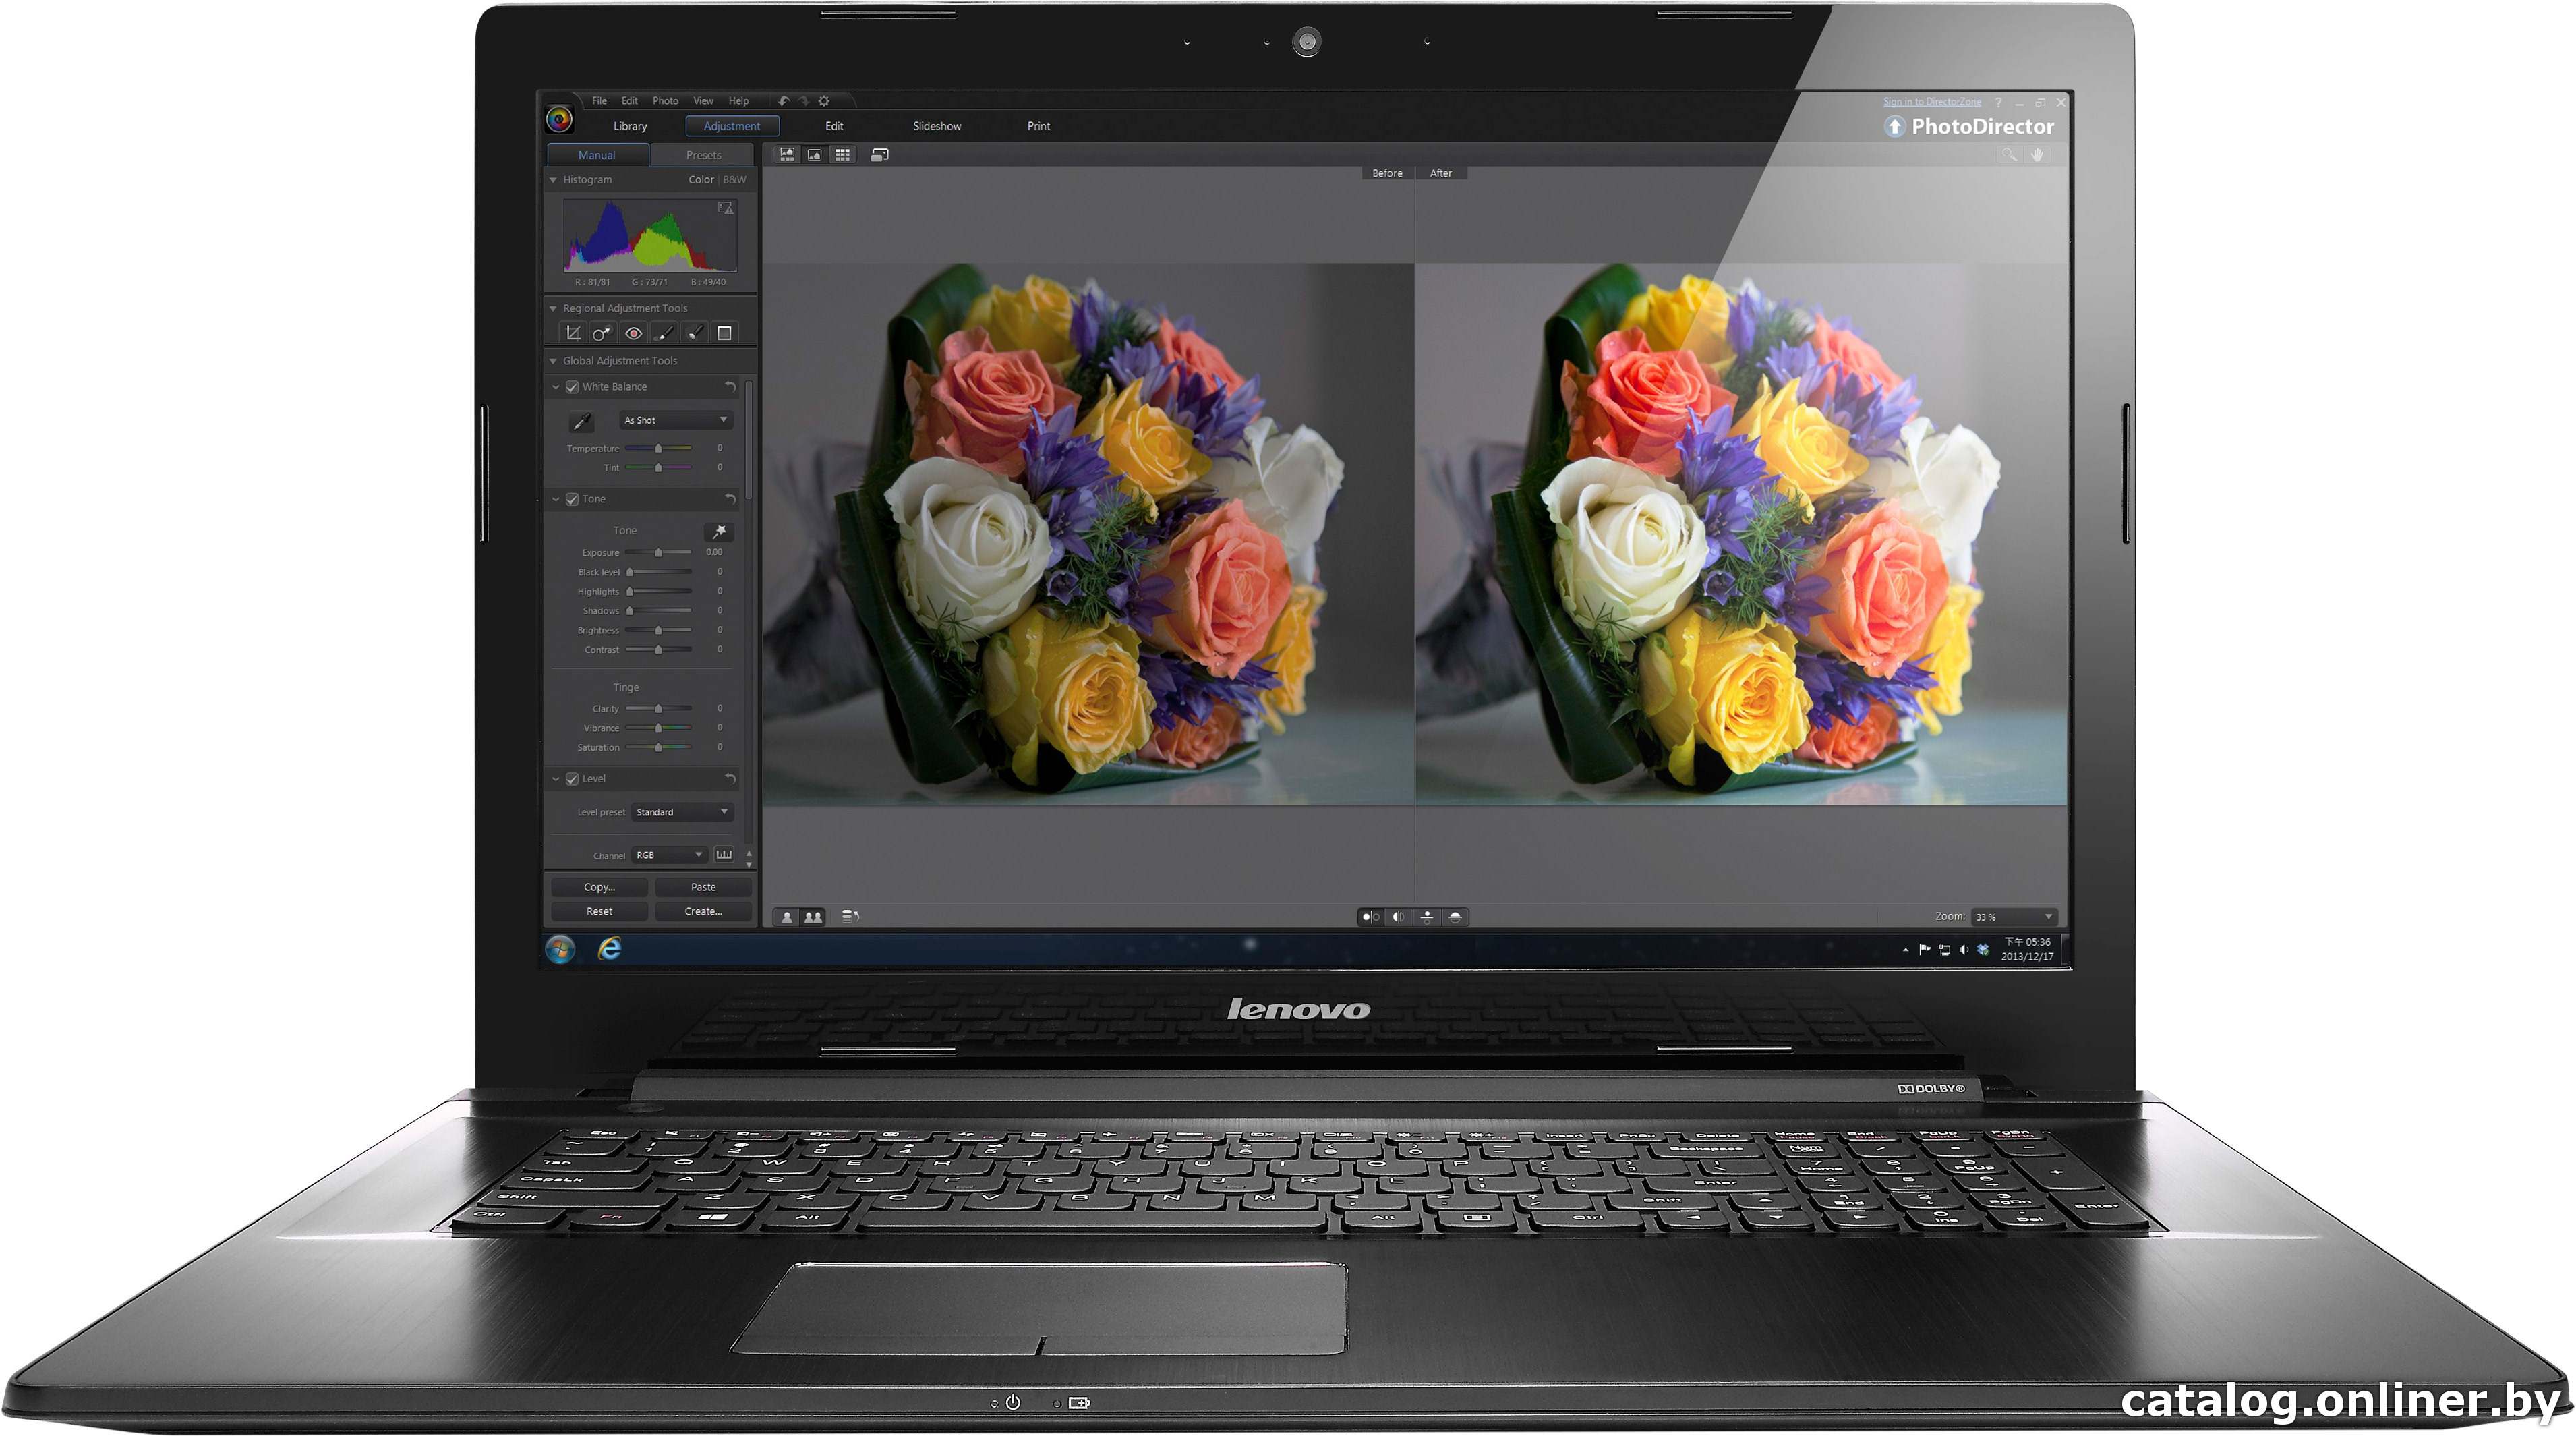Click the Reset button

599,911
